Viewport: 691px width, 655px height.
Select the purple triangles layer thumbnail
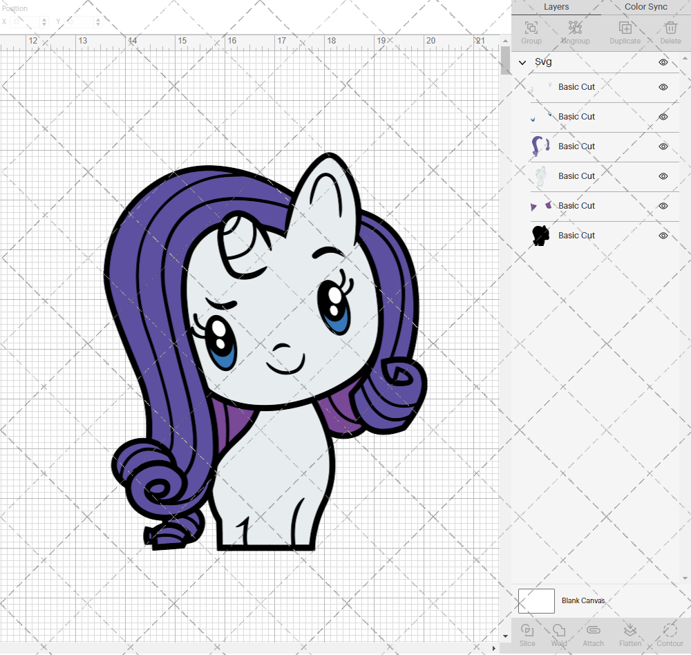coord(541,206)
